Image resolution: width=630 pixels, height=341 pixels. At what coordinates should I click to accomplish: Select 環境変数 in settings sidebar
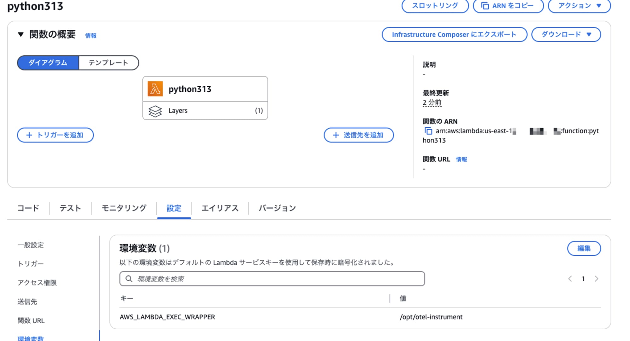pyautogui.click(x=31, y=338)
